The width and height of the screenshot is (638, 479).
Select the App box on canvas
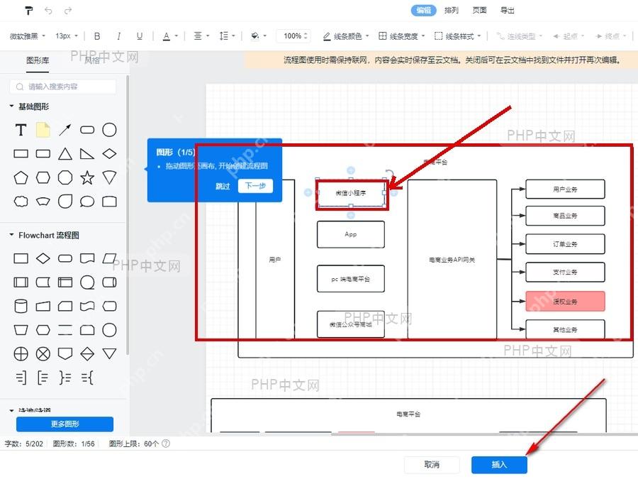tap(350, 234)
